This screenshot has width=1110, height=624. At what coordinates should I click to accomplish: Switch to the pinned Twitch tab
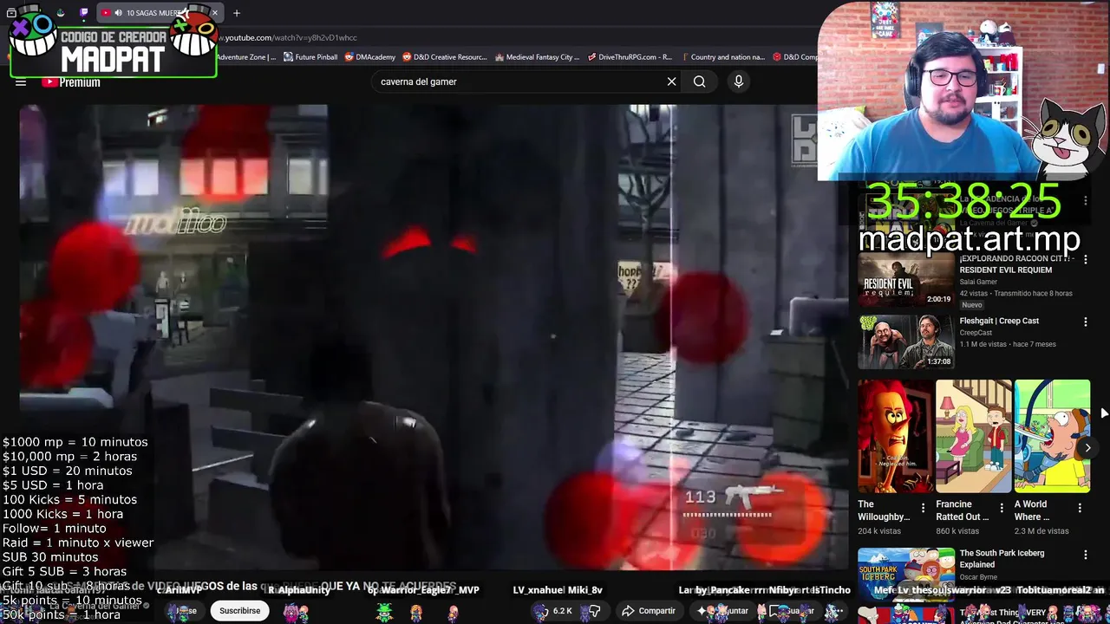(x=83, y=13)
